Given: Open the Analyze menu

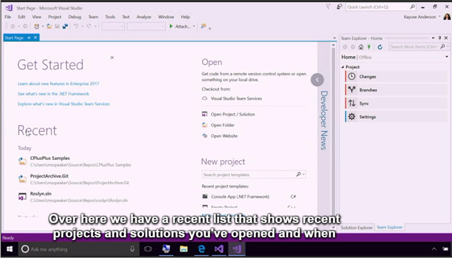Looking at the screenshot, I should (x=143, y=17).
